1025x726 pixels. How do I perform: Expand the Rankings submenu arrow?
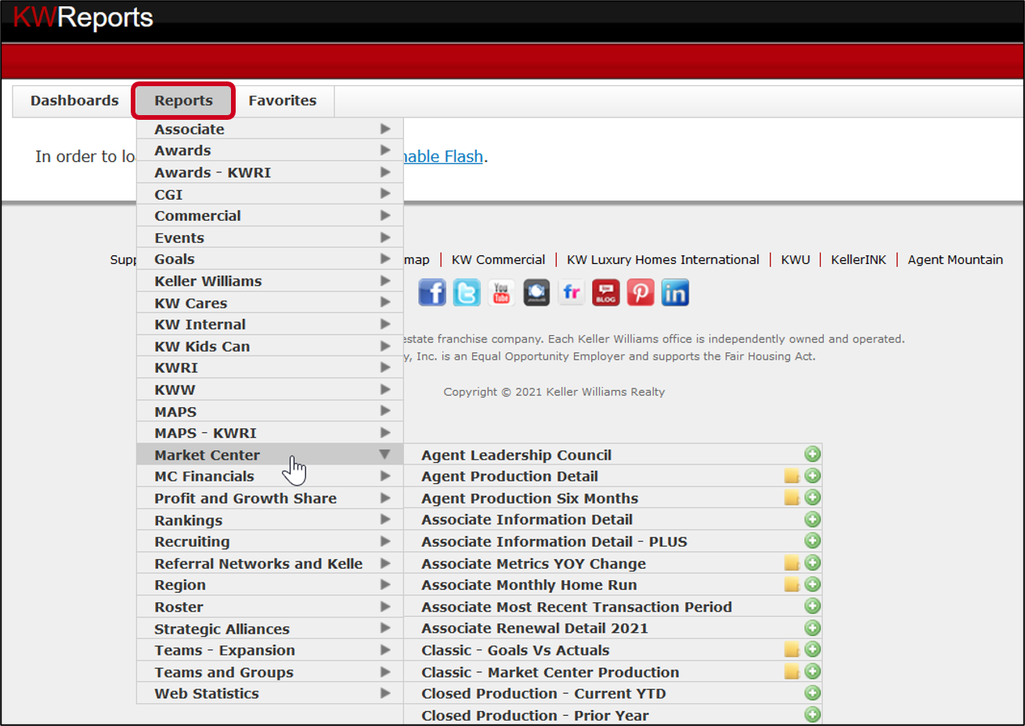385,519
